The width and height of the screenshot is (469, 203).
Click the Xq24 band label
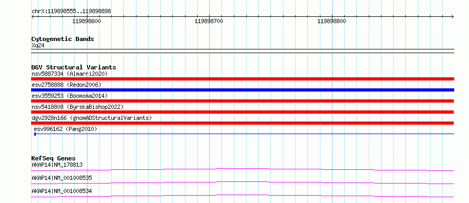coord(38,46)
